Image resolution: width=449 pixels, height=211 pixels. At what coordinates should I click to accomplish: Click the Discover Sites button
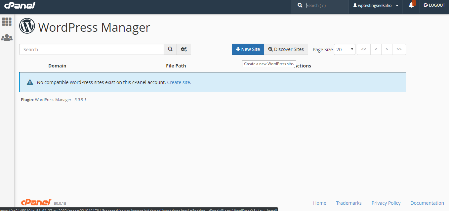tap(286, 49)
